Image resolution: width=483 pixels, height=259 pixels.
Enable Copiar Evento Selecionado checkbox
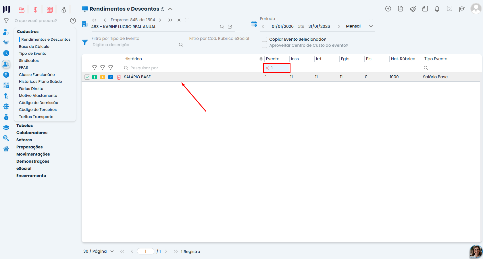pyautogui.click(x=264, y=39)
